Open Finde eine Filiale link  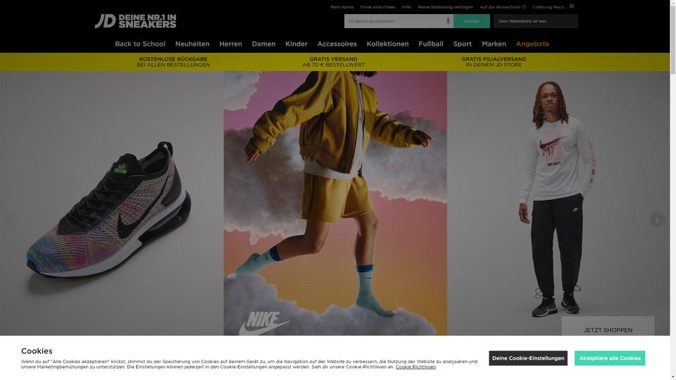[x=377, y=7]
